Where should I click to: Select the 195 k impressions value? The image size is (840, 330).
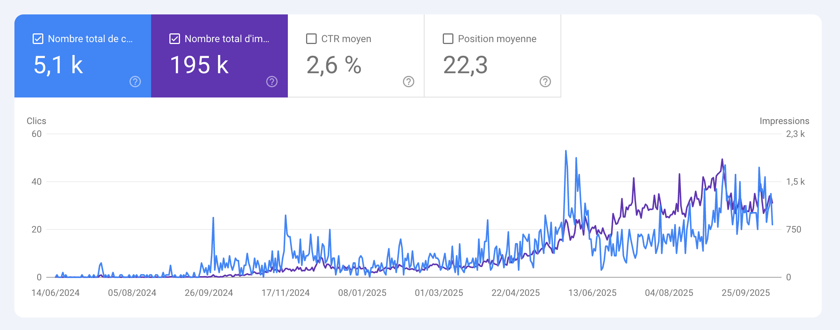(199, 65)
